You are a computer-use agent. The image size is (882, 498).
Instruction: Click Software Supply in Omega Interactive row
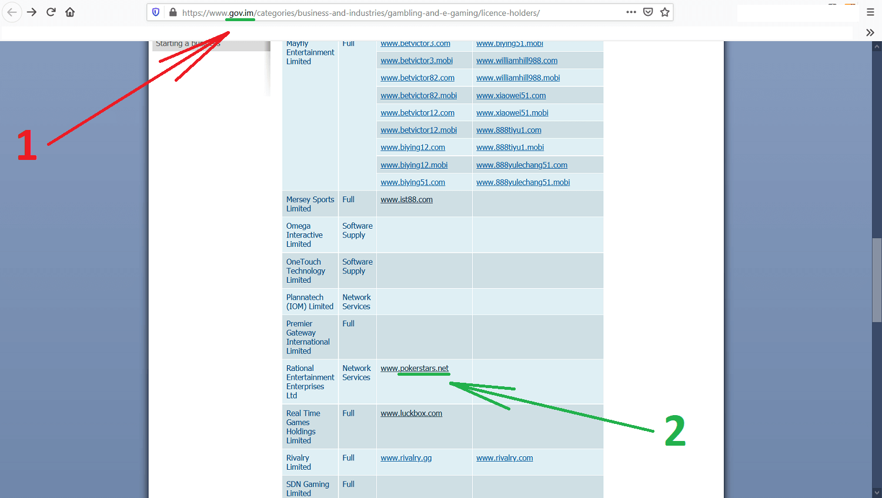[358, 230]
